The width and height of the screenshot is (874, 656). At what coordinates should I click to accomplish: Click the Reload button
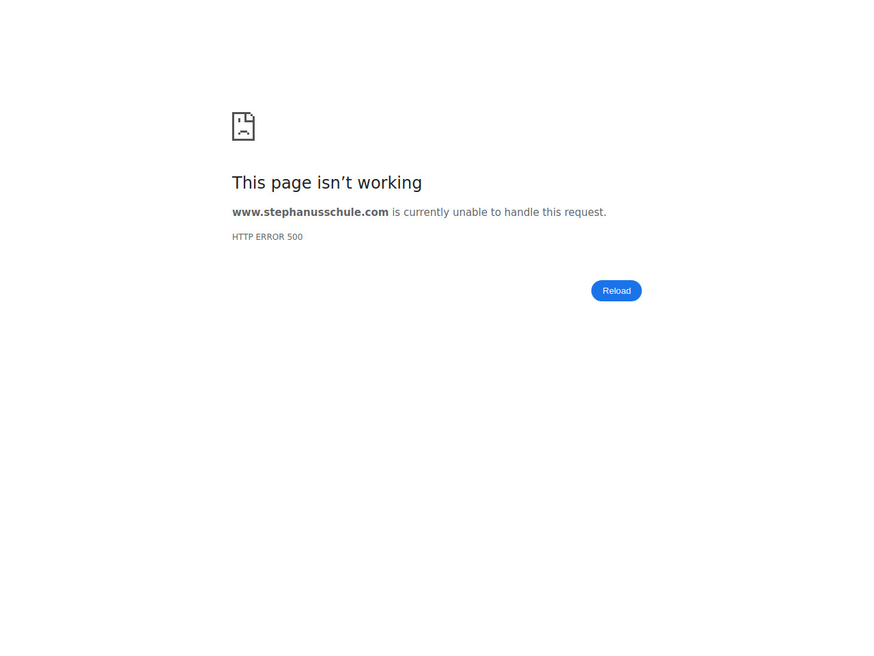point(617,291)
